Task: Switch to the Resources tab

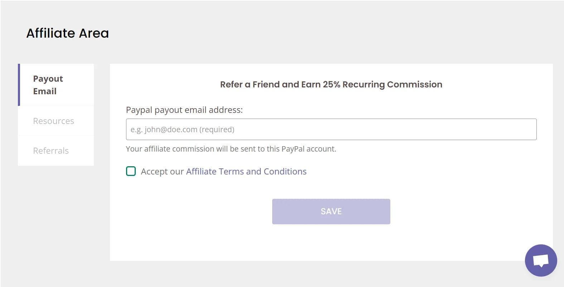Action: pyautogui.click(x=56, y=121)
